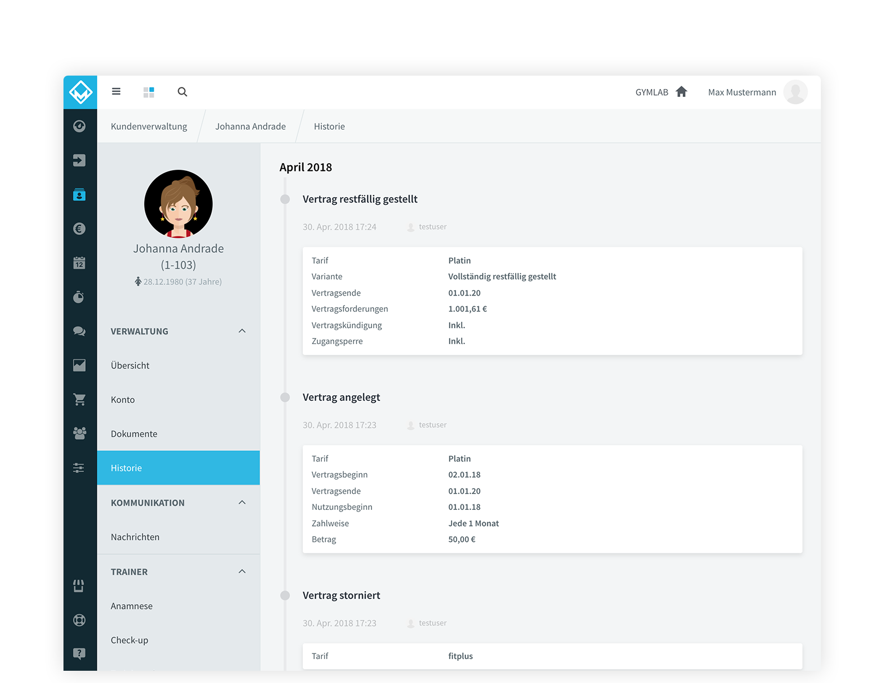Click the April 2018 heading
The width and height of the screenshot is (891, 683).
point(306,168)
